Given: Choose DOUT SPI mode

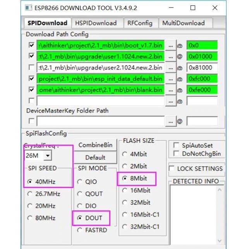Looking at the screenshot, I should (x=89, y=218).
